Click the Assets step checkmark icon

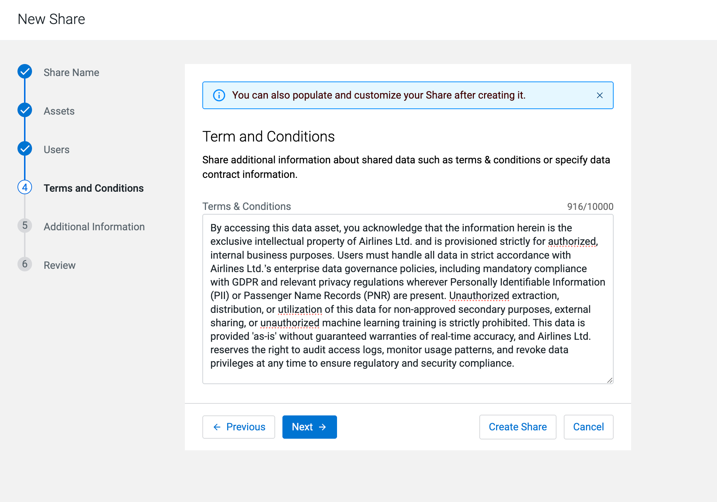[x=25, y=110]
